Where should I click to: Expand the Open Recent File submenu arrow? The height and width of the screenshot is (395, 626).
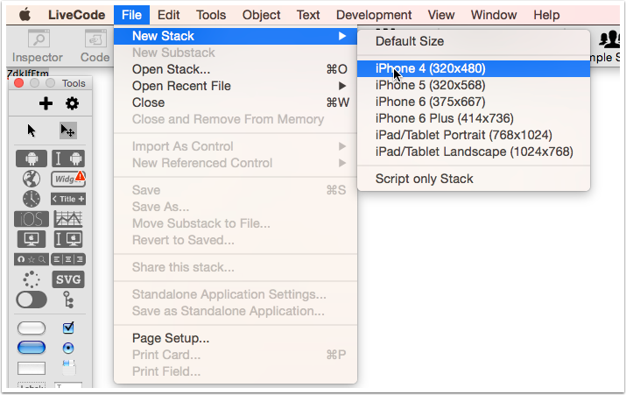pos(342,86)
